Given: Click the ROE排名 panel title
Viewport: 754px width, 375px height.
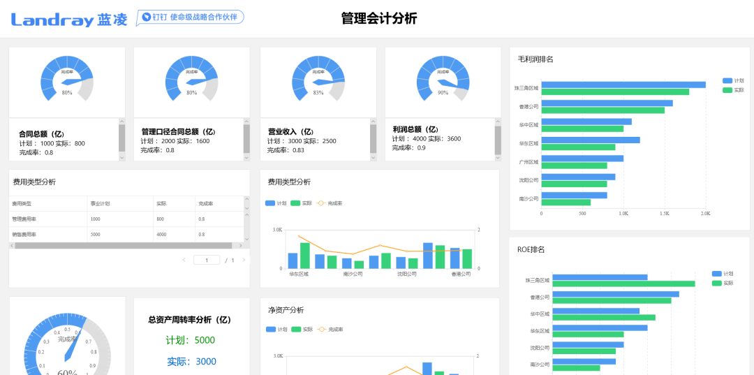Looking at the screenshot, I should coord(531,249).
